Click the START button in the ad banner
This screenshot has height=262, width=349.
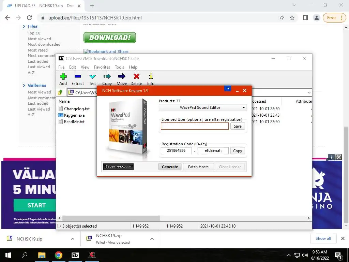[x=35, y=205]
